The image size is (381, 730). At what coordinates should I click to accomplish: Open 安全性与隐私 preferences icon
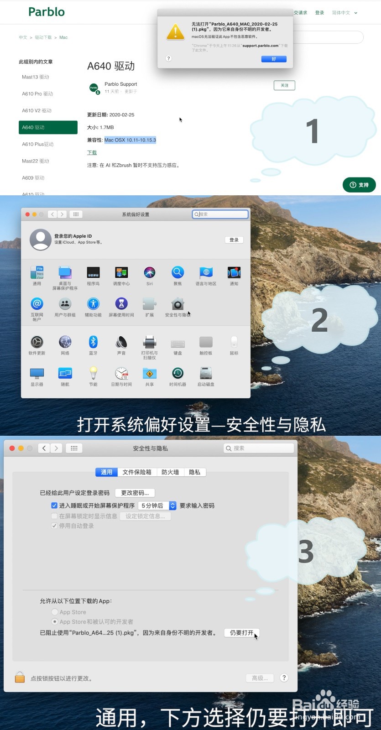coord(177,304)
